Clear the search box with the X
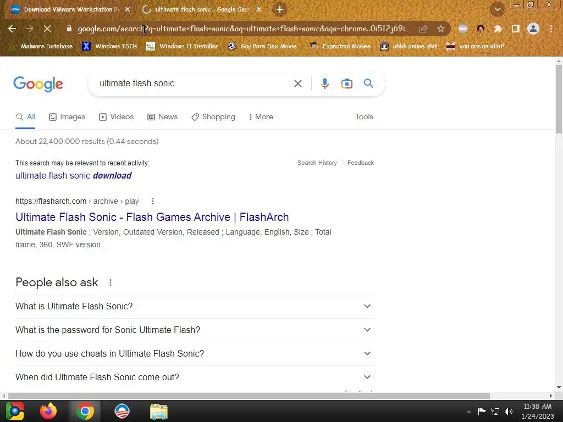Screen dimensions: 563x422 click(x=297, y=84)
